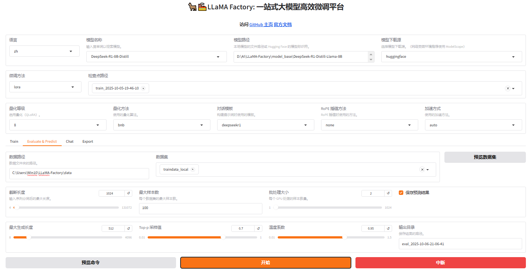Click the Top-p number box showing 0.7

[x=243, y=228]
